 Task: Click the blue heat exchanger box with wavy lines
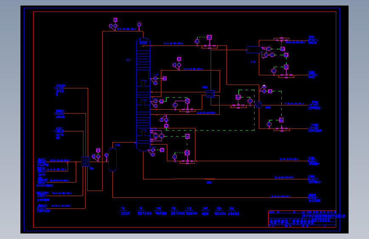coord(210,94)
